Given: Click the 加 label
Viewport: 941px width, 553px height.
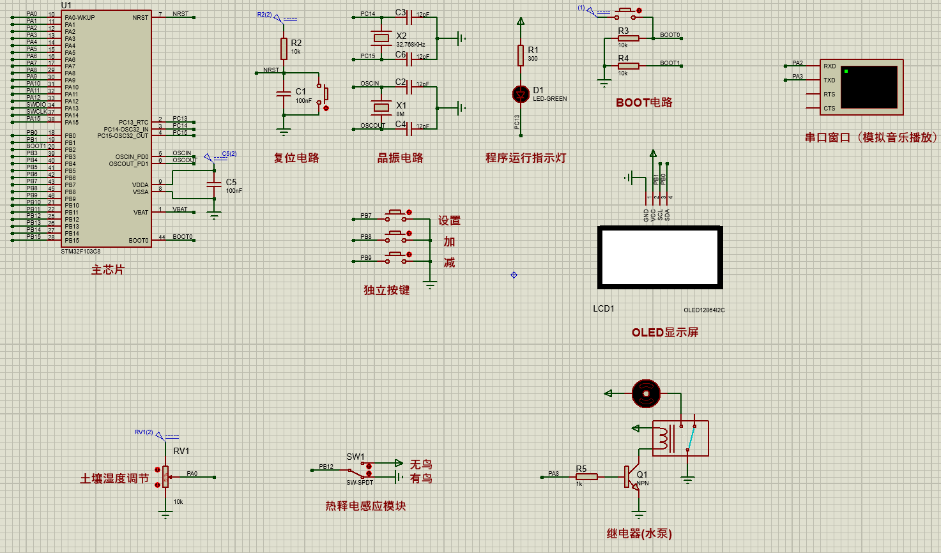Looking at the screenshot, I should pos(450,241).
